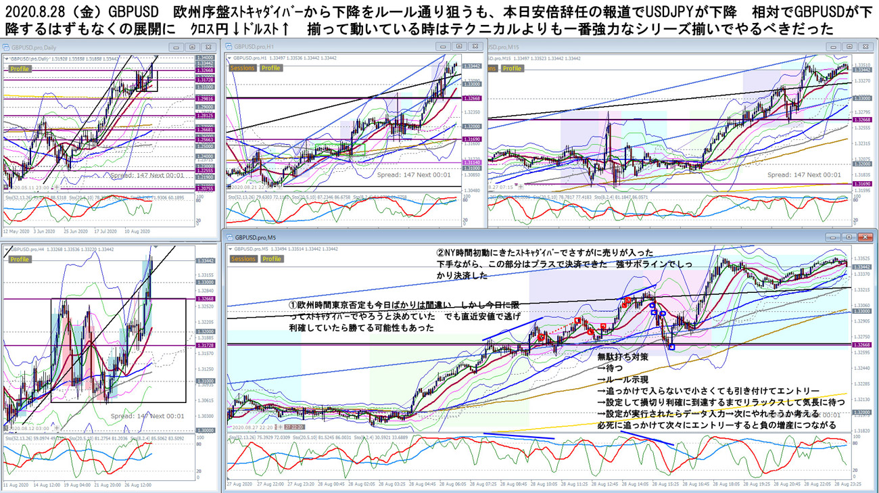Click the Daily chart window's title bar icon
Screen dimensions: 879x493
click(7, 47)
